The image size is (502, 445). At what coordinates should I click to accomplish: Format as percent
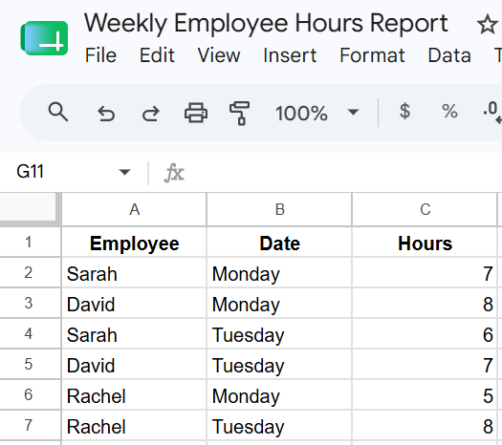[x=449, y=111]
